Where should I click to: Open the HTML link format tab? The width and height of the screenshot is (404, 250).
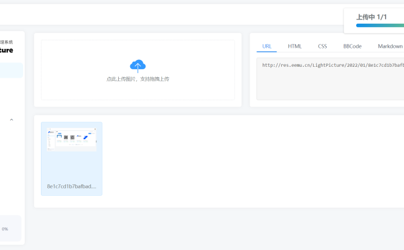tap(294, 46)
